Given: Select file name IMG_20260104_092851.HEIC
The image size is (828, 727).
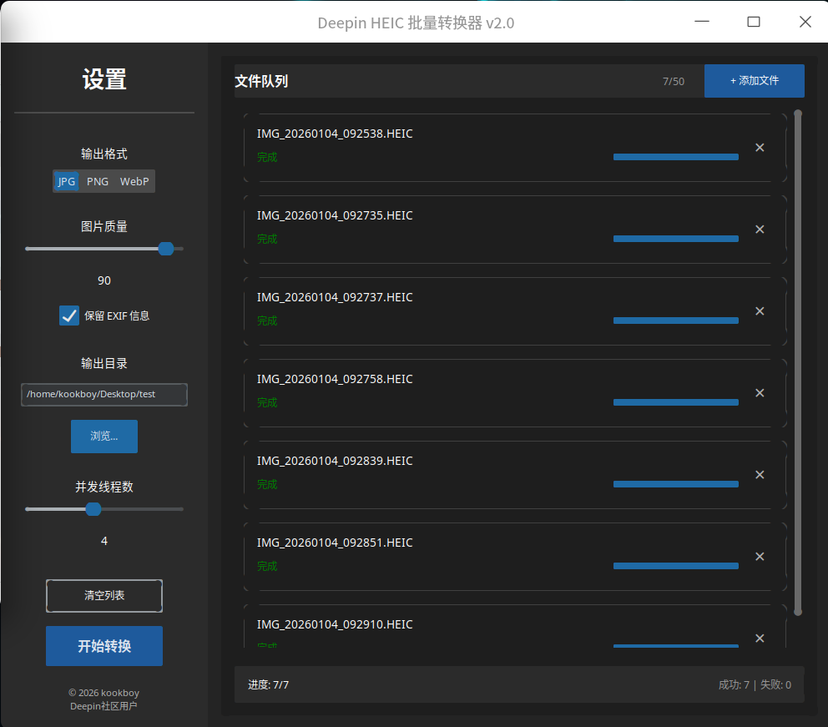Looking at the screenshot, I should [335, 543].
